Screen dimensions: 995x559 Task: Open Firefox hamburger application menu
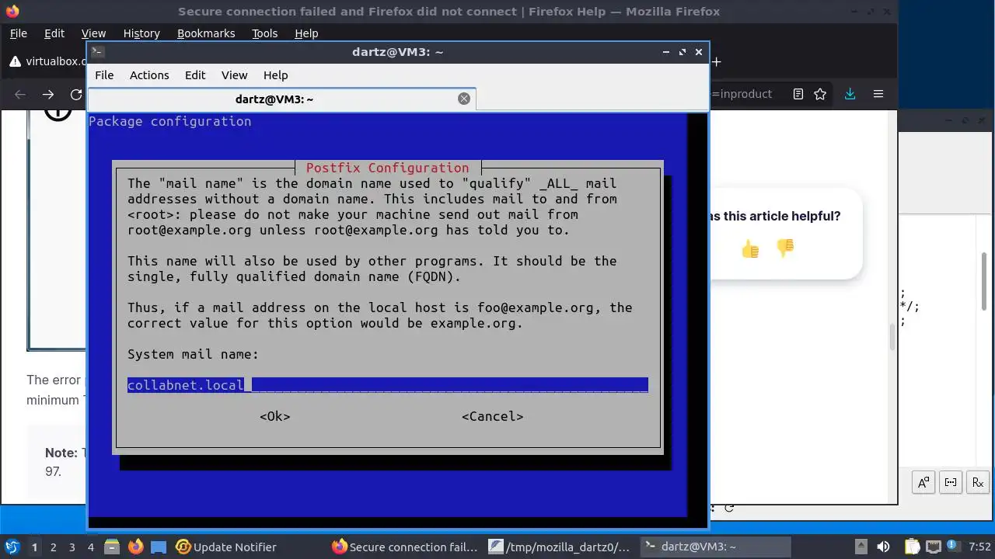[878, 94]
